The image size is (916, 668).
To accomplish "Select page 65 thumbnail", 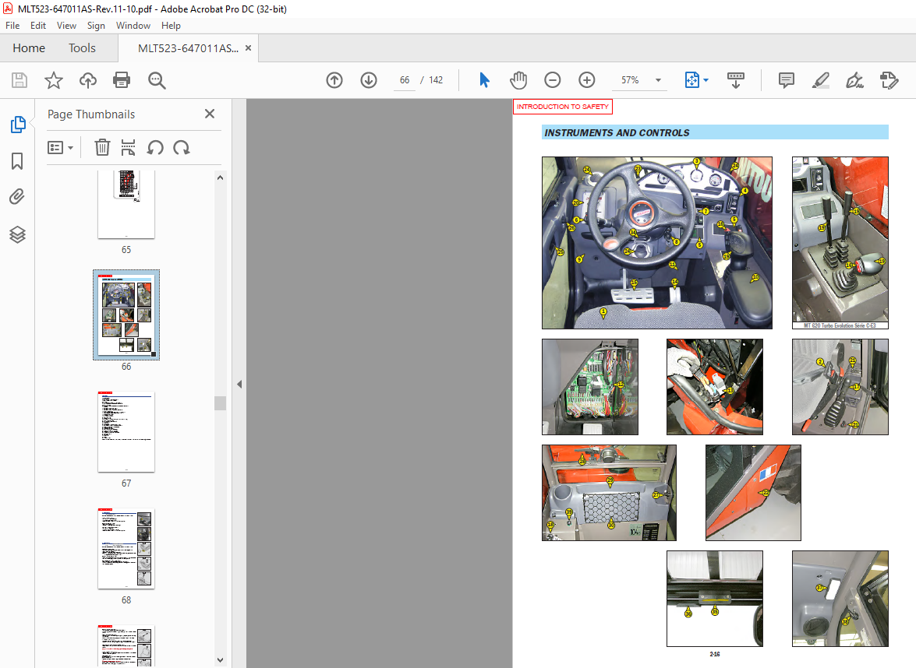I will pyautogui.click(x=126, y=204).
